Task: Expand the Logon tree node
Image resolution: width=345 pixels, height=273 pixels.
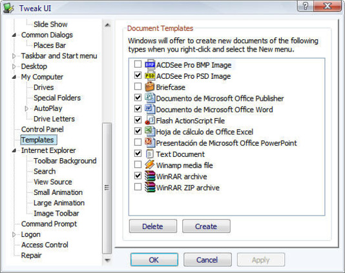Action: click(x=14, y=234)
